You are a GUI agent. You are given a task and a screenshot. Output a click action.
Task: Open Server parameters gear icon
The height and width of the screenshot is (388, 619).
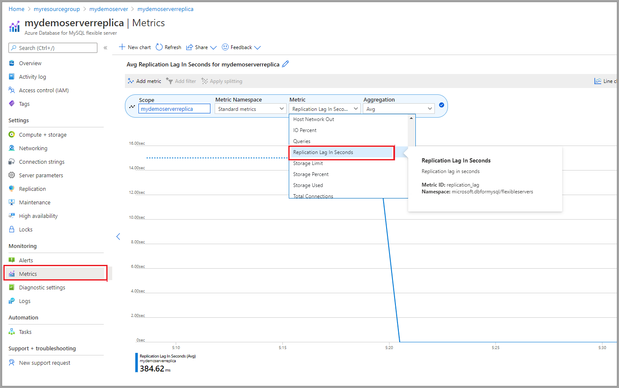12,175
